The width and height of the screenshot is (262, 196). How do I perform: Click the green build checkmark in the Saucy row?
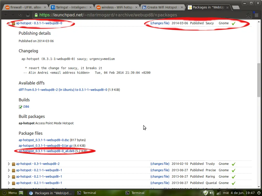pyautogui.click(x=234, y=23)
